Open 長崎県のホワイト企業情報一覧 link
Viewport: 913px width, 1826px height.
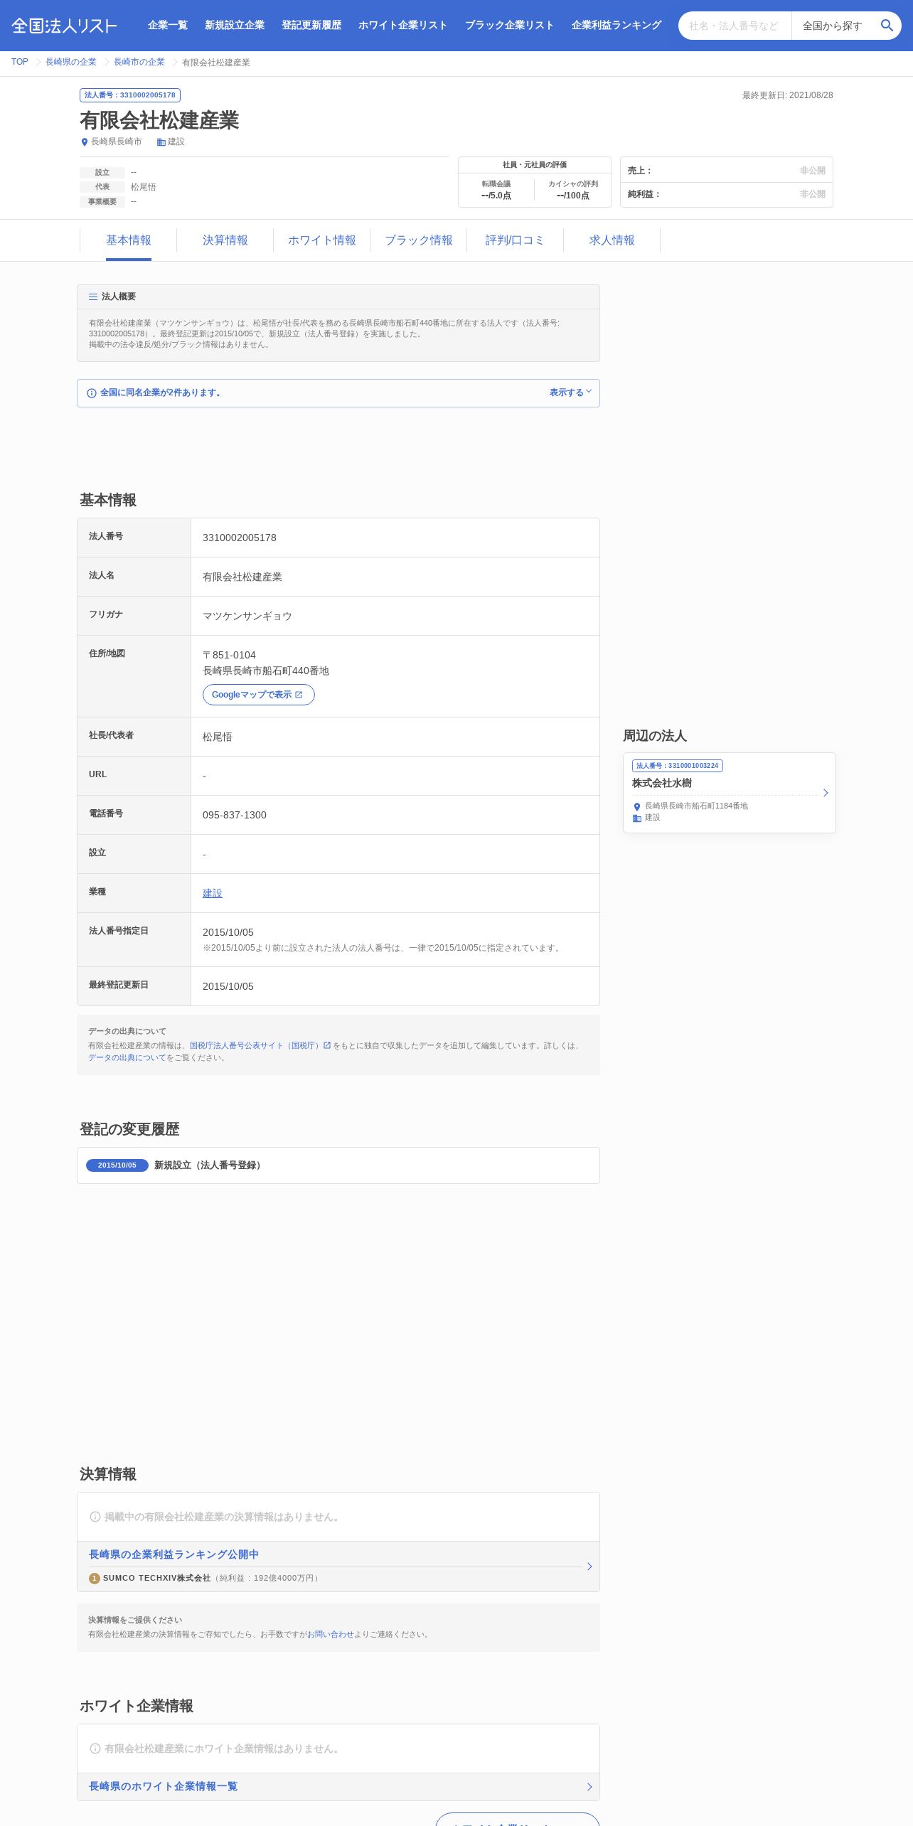(164, 1786)
